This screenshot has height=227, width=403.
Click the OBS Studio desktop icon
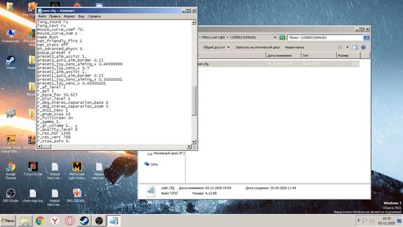point(11,195)
